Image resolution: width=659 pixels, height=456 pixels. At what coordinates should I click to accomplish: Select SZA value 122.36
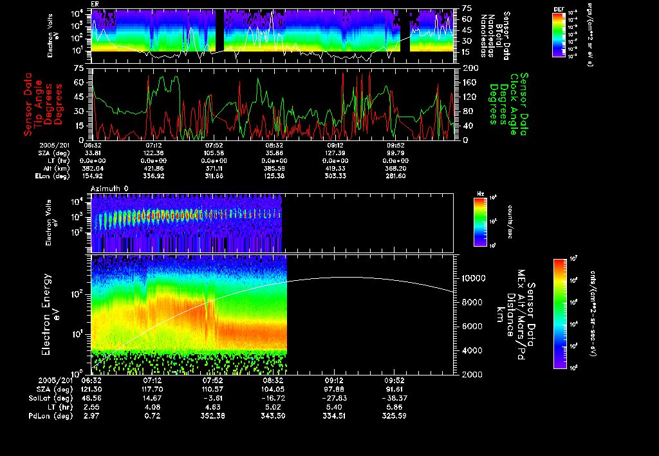(x=153, y=153)
